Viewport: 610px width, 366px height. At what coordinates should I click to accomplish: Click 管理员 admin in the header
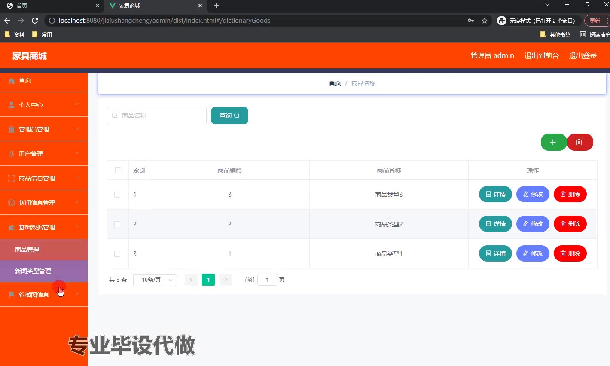[492, 55]
